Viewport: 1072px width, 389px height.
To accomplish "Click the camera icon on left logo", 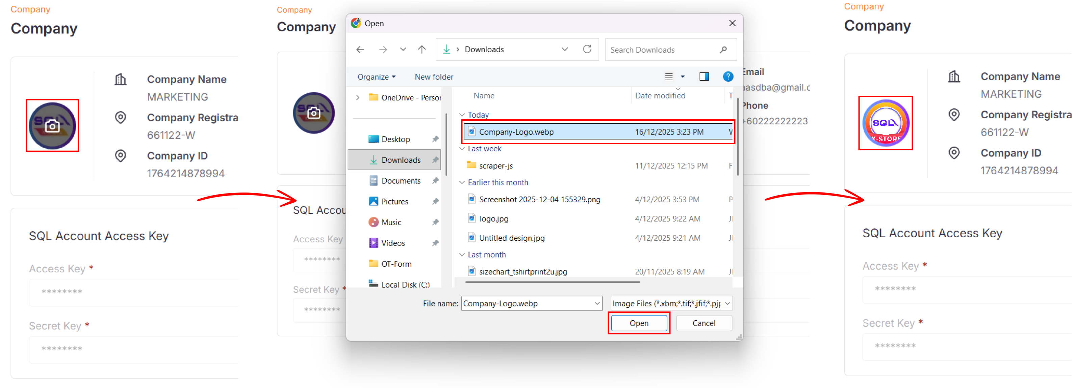I will [52, 126].
